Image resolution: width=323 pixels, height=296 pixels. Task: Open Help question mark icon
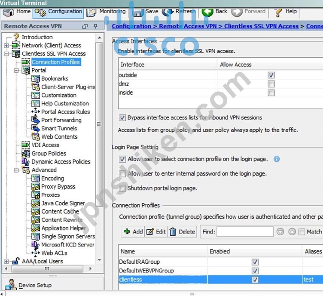coord(278,12)
